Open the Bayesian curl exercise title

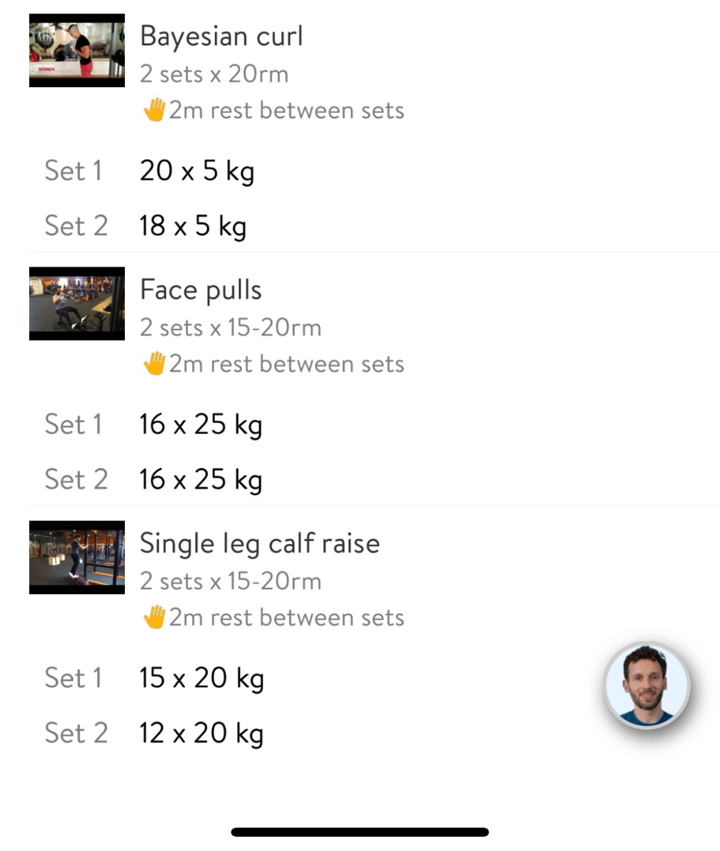click(221, 36)
